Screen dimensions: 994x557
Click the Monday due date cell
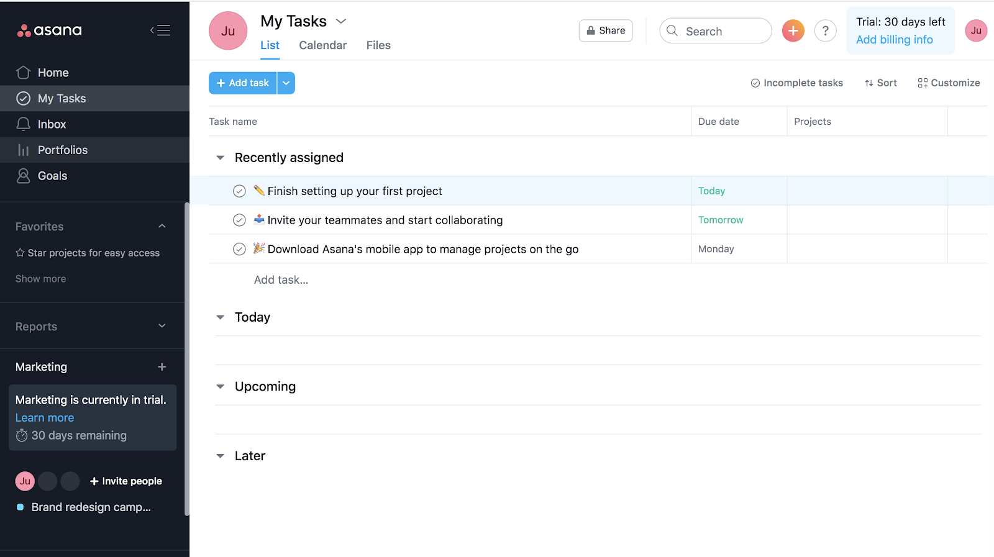pyautogui.click(x=739, y=249)
